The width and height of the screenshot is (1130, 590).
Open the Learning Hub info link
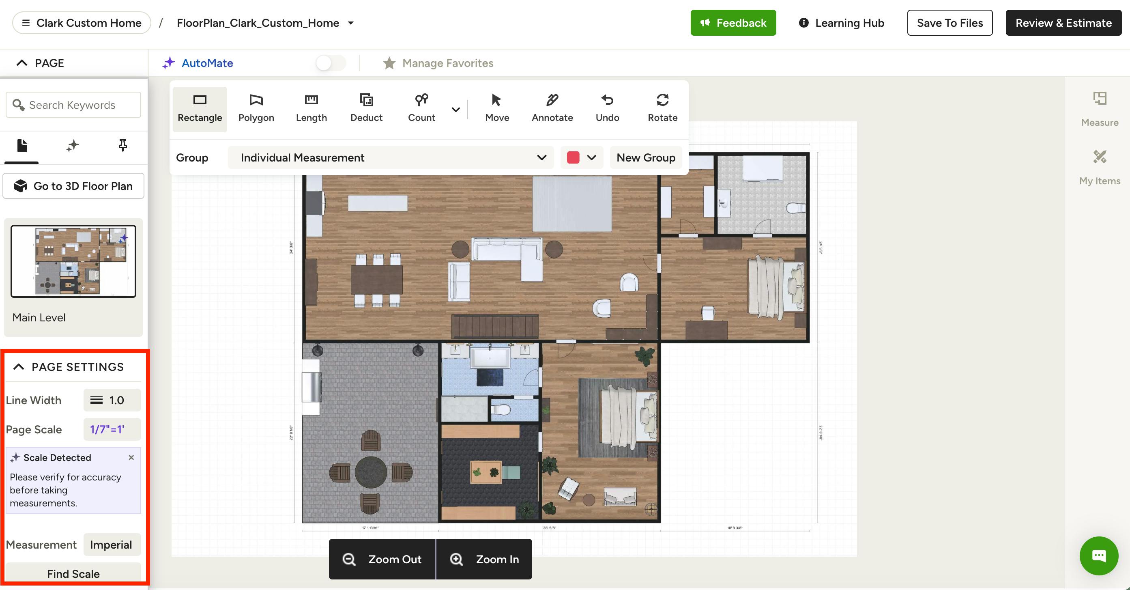click(841, 23)
